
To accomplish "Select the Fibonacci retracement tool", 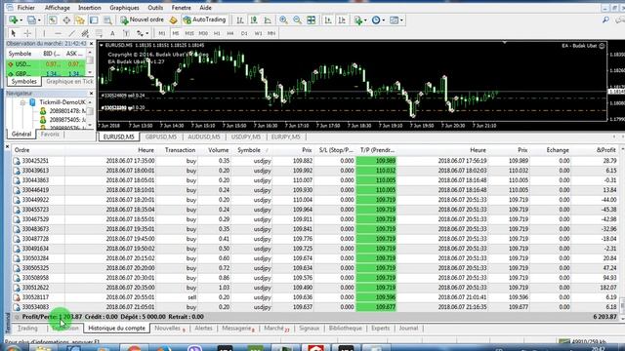I will pyautogui.click(x=99, y=33).
